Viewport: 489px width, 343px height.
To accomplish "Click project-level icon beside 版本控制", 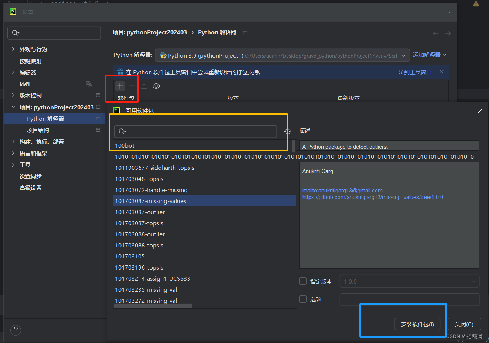I will coord(98,95).
